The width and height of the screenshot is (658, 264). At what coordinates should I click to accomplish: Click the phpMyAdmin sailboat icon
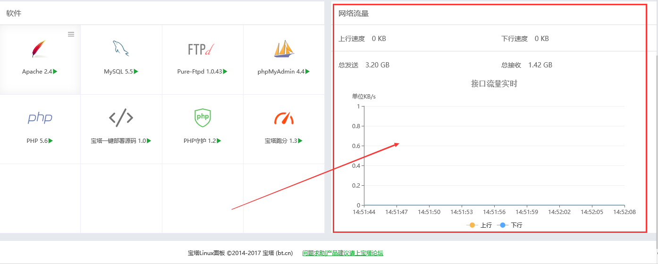coord(284,49)
